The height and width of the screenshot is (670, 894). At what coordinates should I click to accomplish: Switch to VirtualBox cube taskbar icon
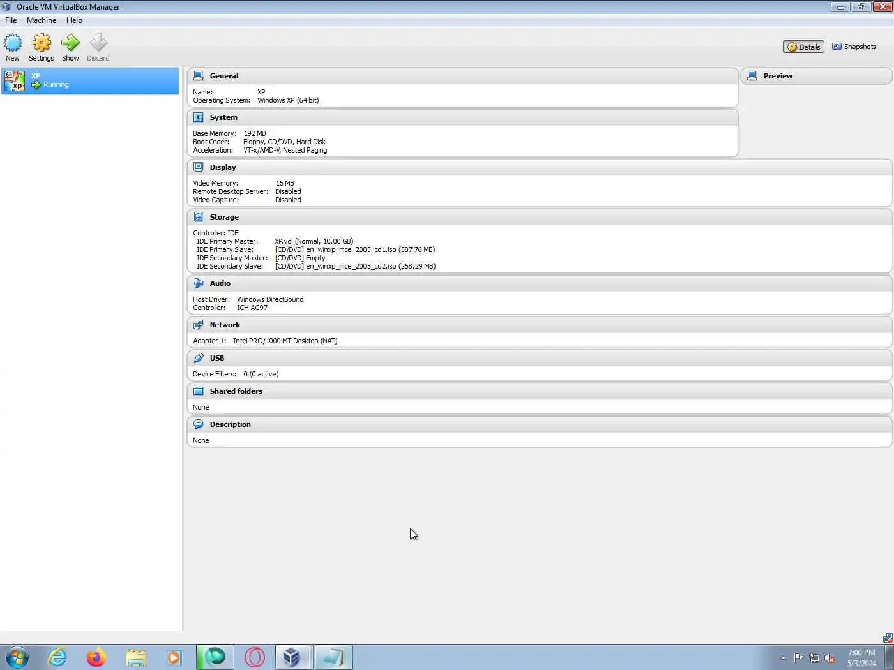[x=292, y=657]
